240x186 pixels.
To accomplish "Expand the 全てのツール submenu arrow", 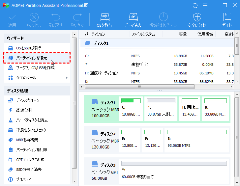I will pos(67,78).
